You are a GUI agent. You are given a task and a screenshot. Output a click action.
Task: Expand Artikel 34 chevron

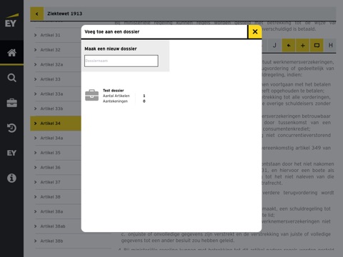35,124
